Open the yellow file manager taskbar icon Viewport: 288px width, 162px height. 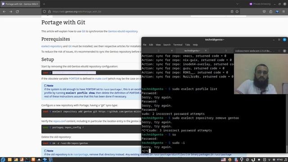coord(9,160)
